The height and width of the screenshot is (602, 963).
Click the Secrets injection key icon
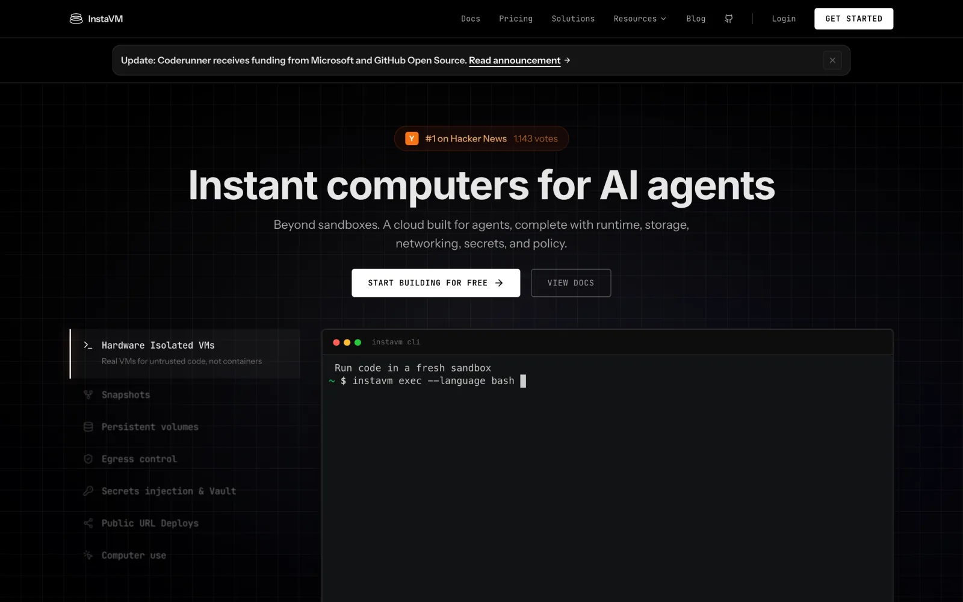click(88, 491)
